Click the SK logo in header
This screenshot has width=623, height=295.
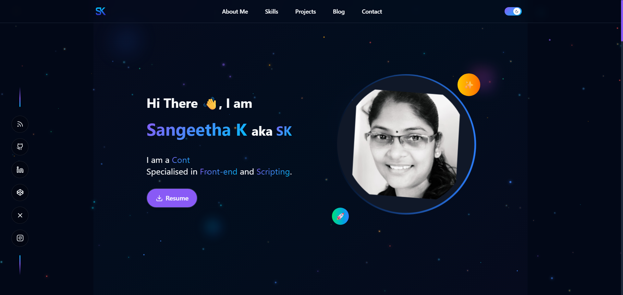pyautogui.click(x=101, y=11)
